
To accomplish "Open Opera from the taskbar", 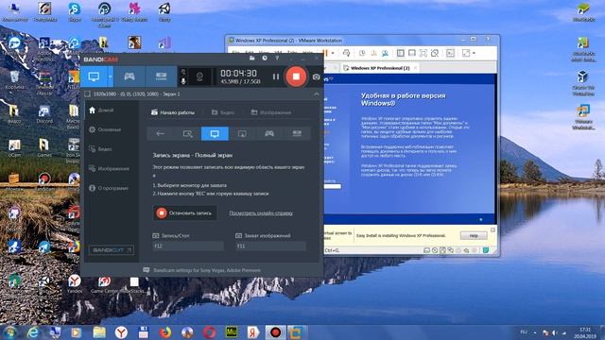I will pos(210,331).
